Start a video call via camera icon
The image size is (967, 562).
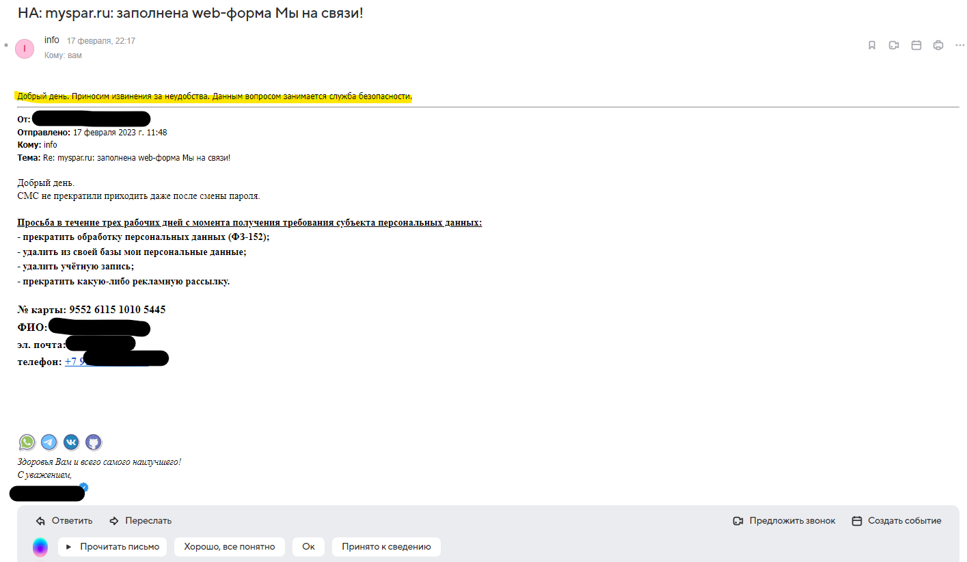click(894, 45)
